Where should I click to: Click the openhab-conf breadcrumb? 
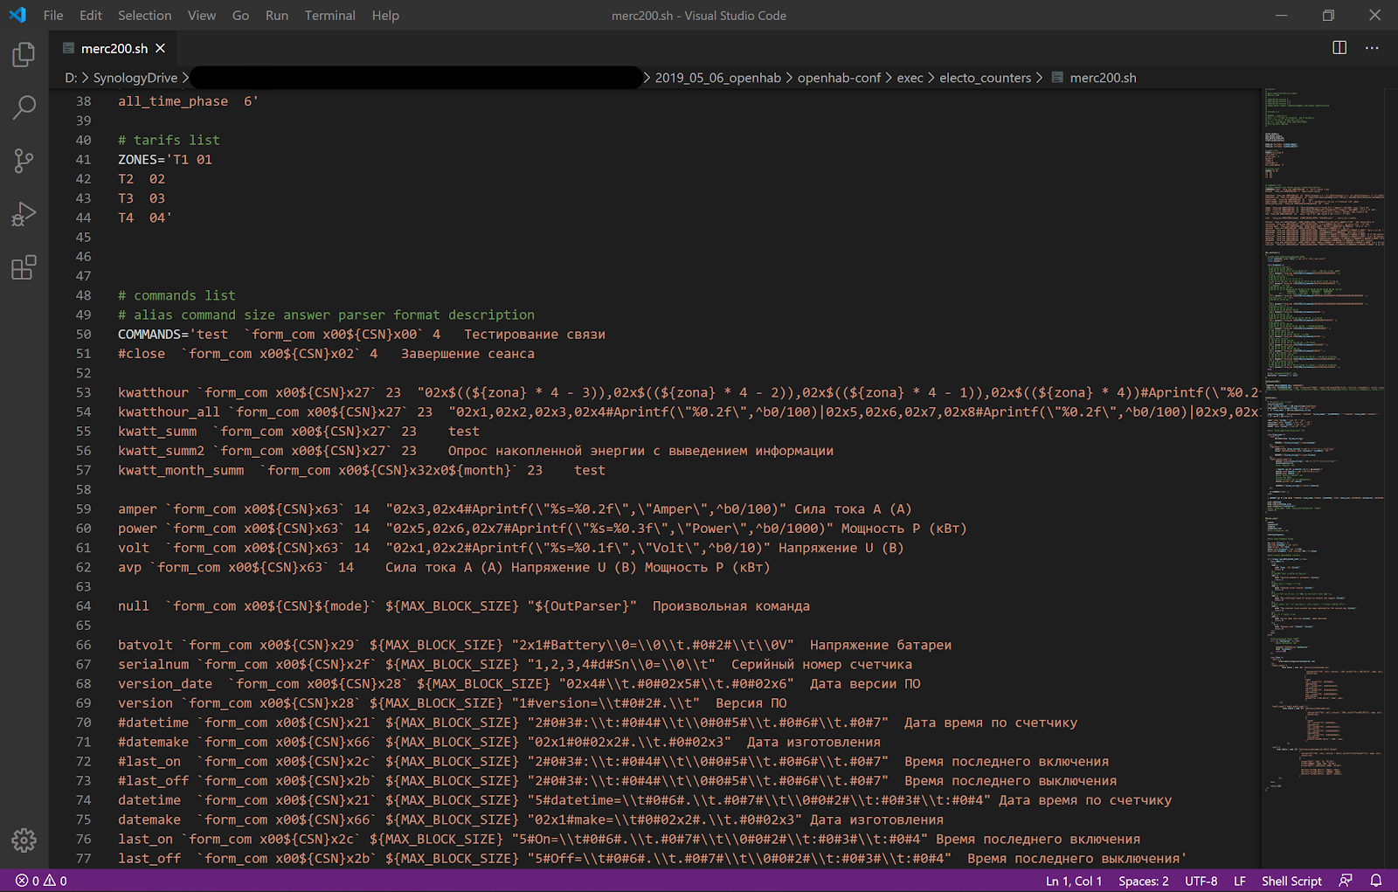tap(839, 78)
